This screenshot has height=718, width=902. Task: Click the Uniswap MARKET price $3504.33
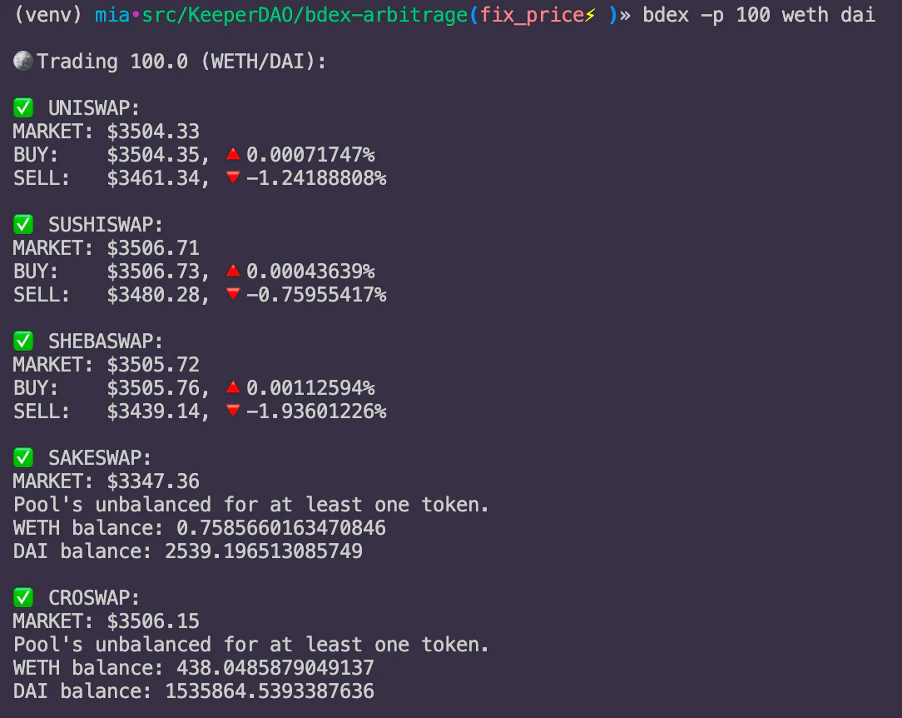point(153,132)
